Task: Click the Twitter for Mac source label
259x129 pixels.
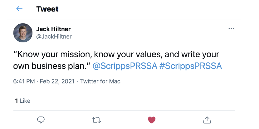Action: 100,81
